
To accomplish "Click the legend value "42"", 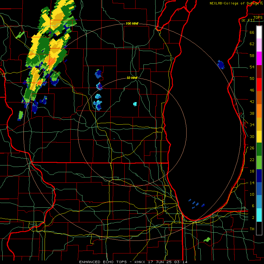I will point(252,102).
